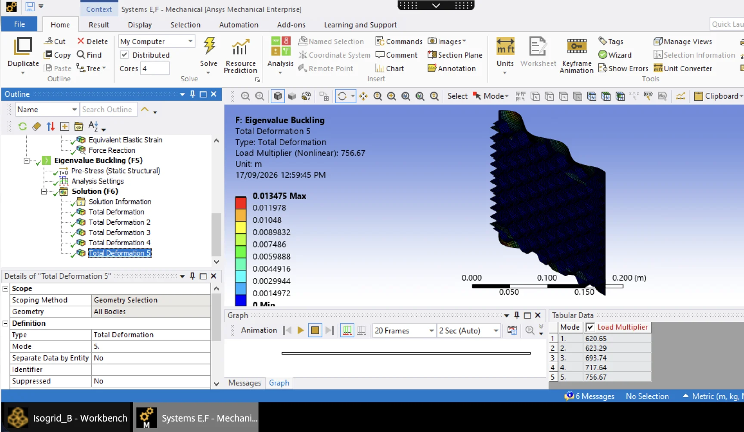Screen dimensions: 744x432
Task: Open Keyframe Animation tool
Action: pyautogui.click(x=577, y=56)
